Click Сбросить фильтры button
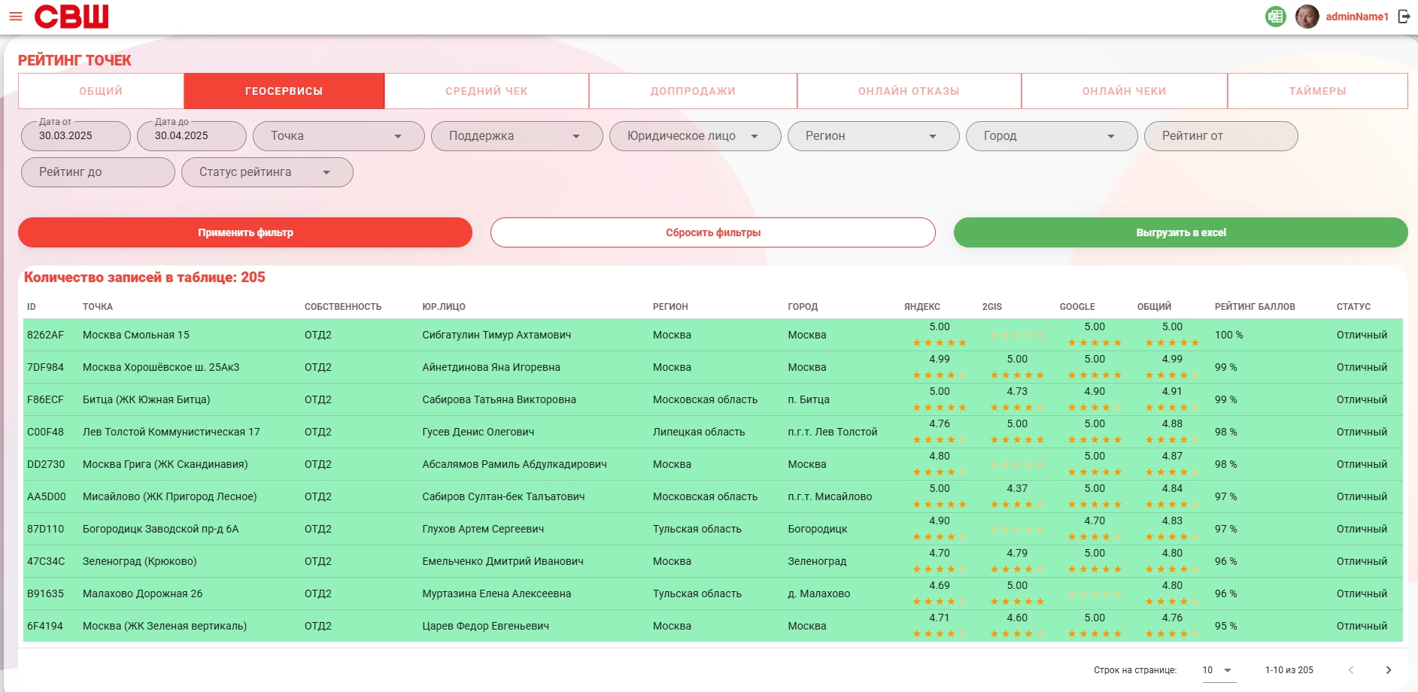1418x692 pixels. tap(713, 232)
